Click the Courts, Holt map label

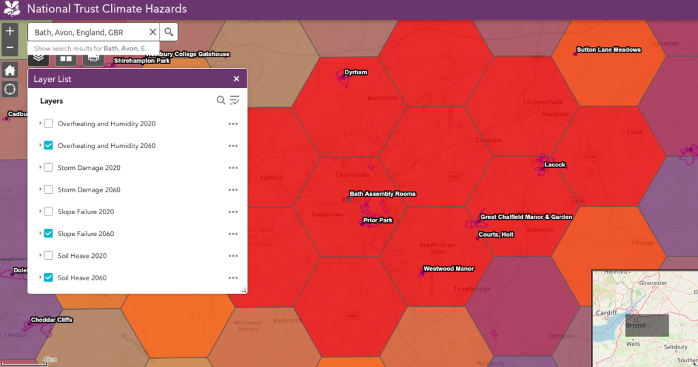click(x=496, y=234)
